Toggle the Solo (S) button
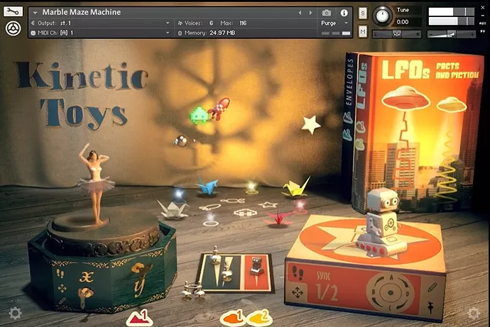The width and height of the screenshot is (490, 327). point(364,13)
